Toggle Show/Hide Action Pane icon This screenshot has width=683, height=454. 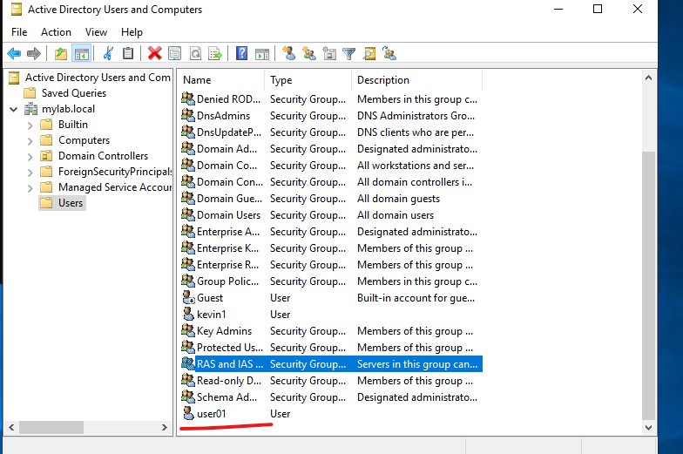click(x=262, y=54)
